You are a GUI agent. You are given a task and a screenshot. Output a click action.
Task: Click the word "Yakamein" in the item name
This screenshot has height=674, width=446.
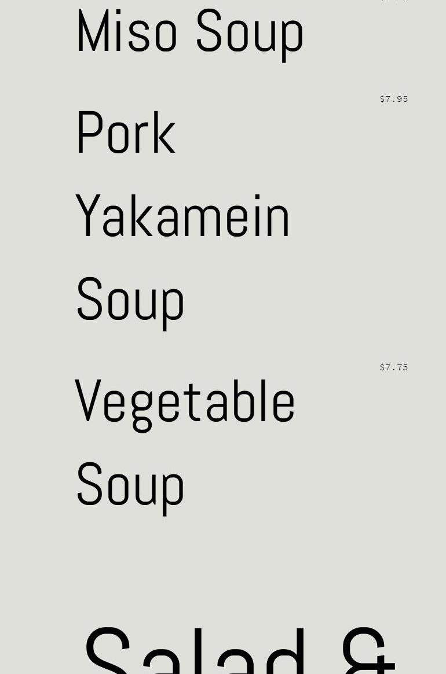tap(182, 217)
